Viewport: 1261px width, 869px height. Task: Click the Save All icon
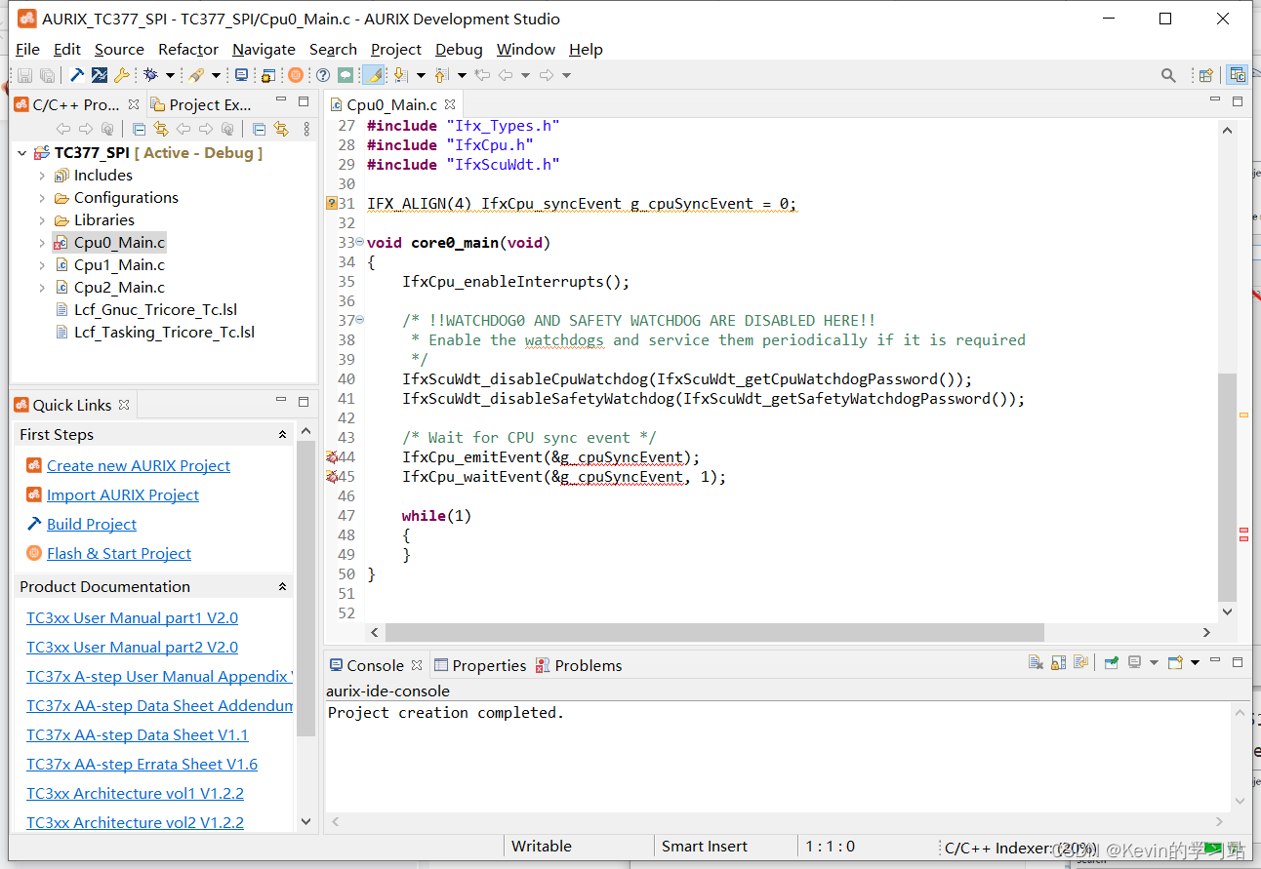tap(47, 75)
